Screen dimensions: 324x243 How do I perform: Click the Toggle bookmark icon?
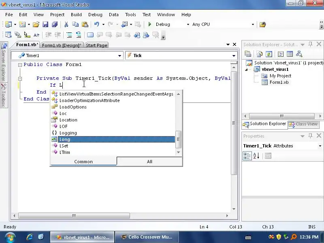(90, 35)
